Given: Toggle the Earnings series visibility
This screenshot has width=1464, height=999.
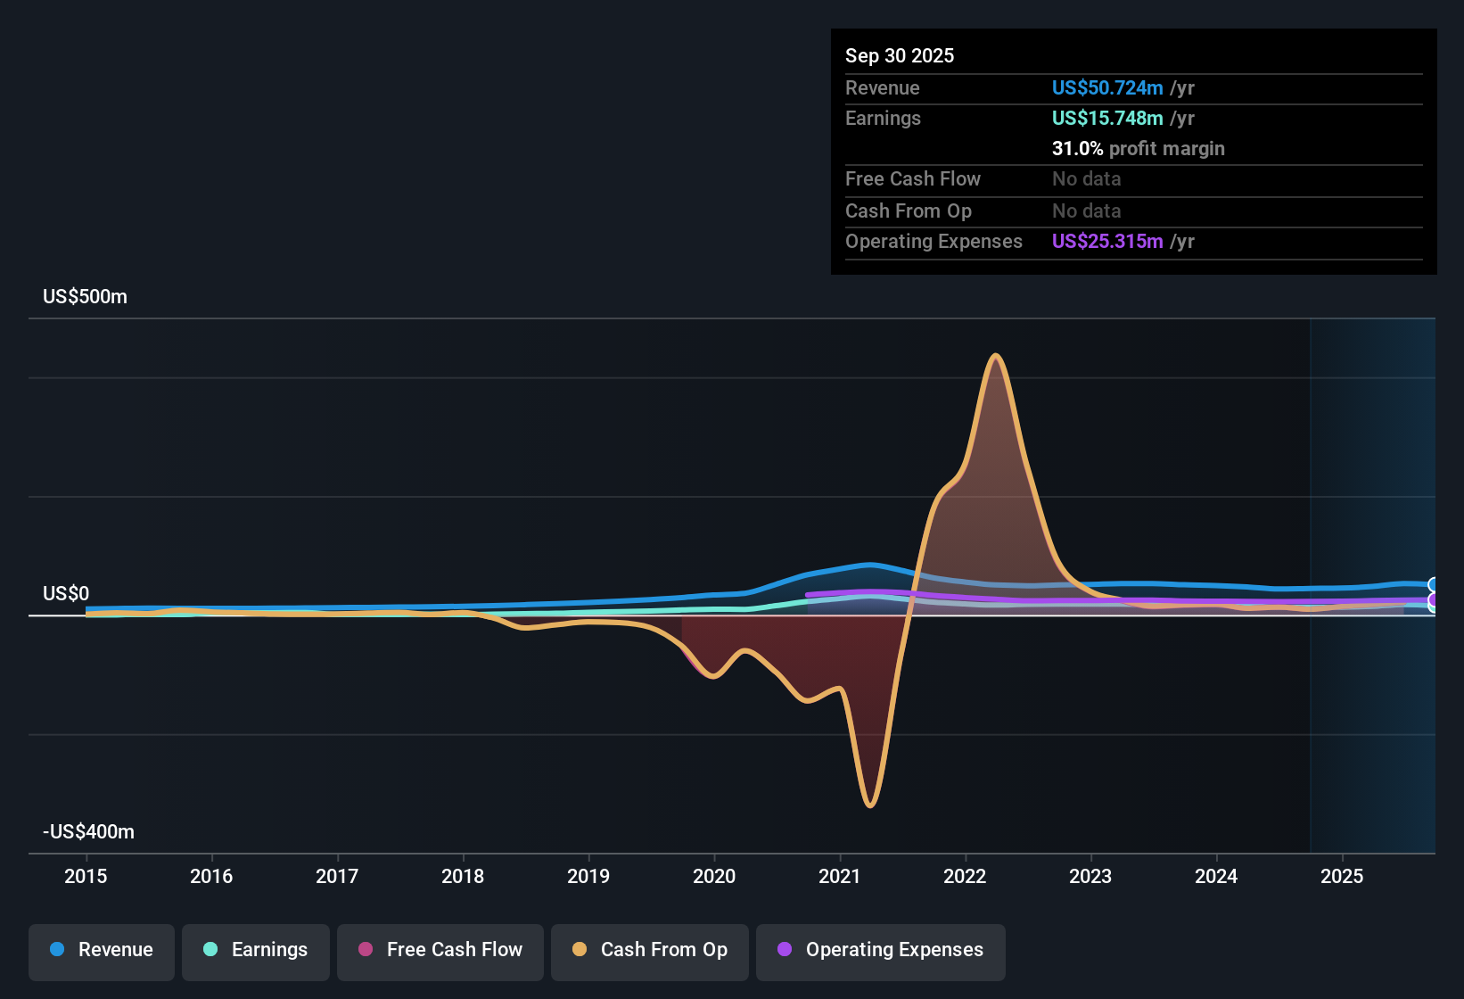Looking at the screenshot, I should pos(255,950).
